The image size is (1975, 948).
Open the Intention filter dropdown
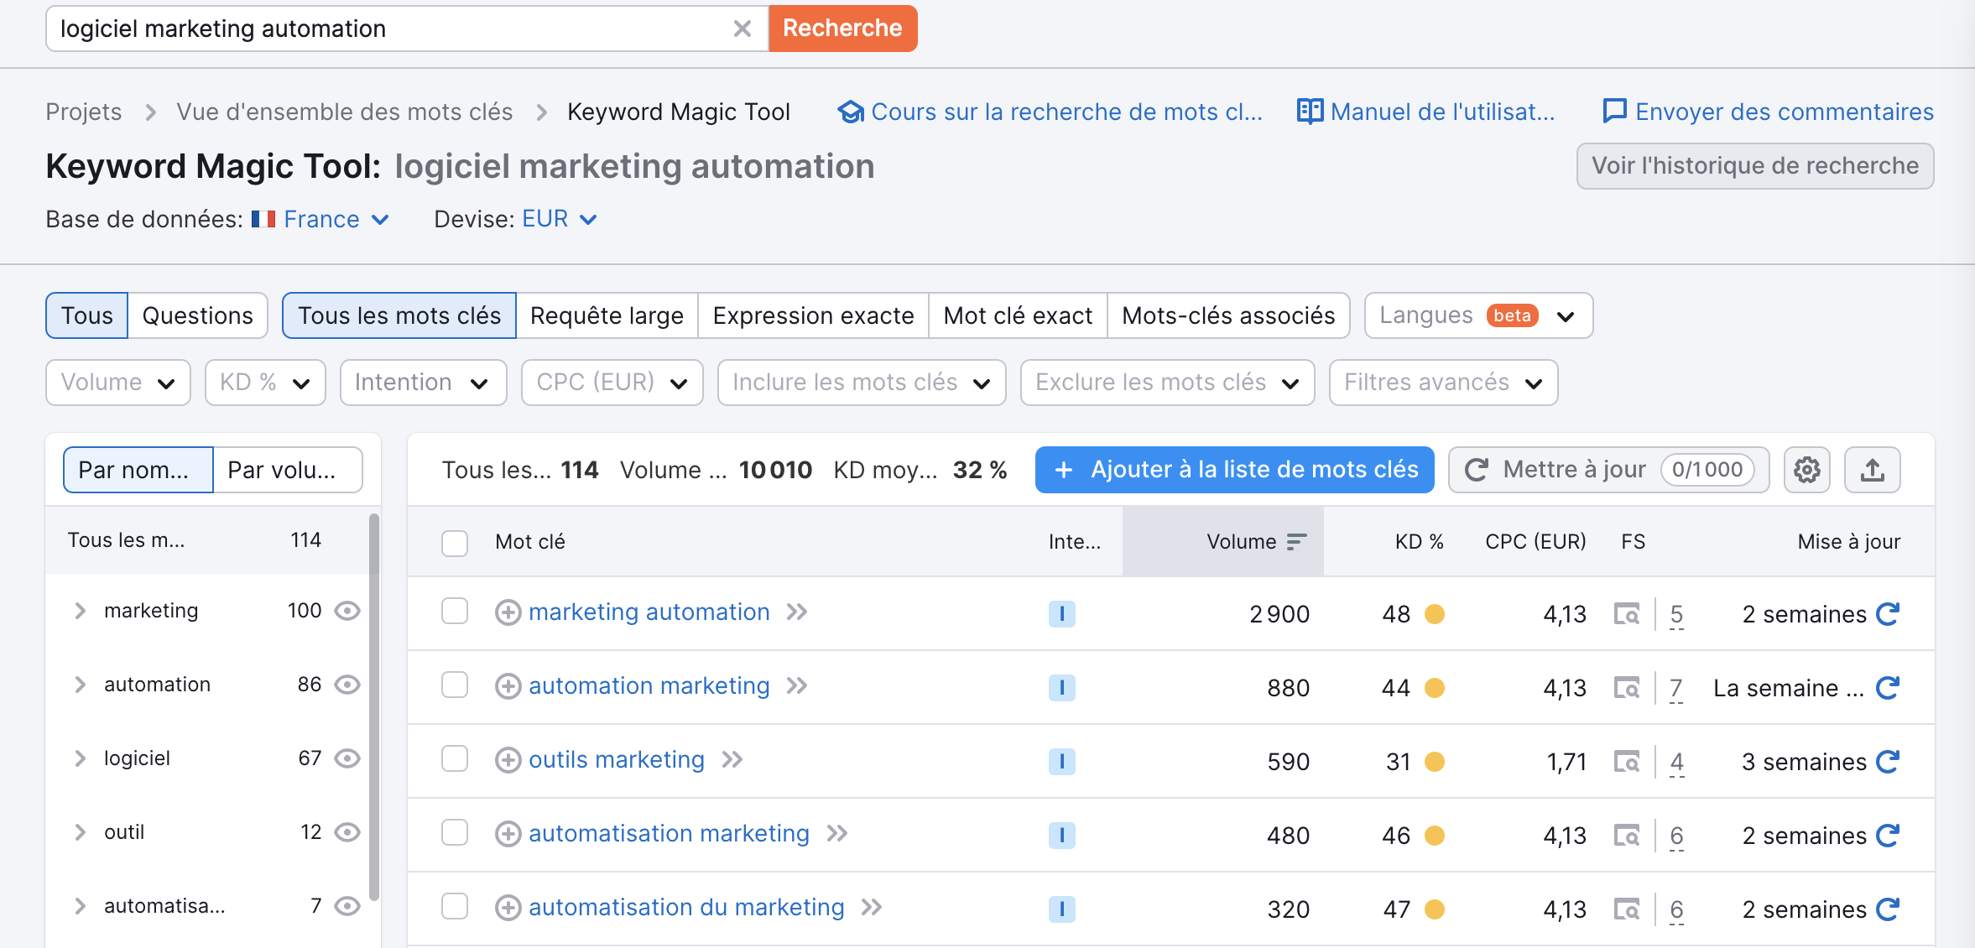(423, 383)
